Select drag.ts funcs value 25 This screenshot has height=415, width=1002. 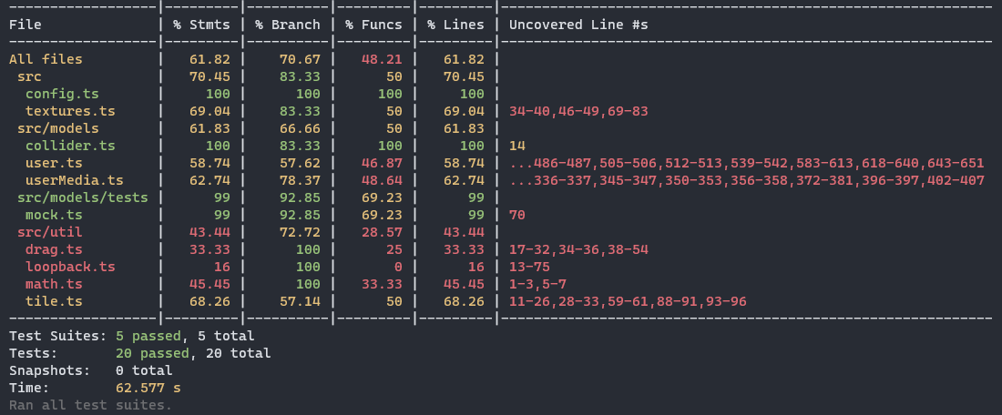[x=394, y=249]
